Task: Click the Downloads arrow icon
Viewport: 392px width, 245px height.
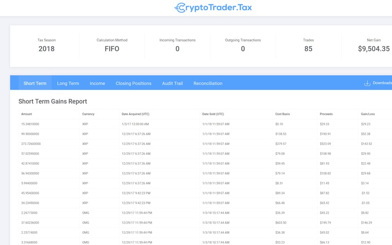Action: (367, 83)
